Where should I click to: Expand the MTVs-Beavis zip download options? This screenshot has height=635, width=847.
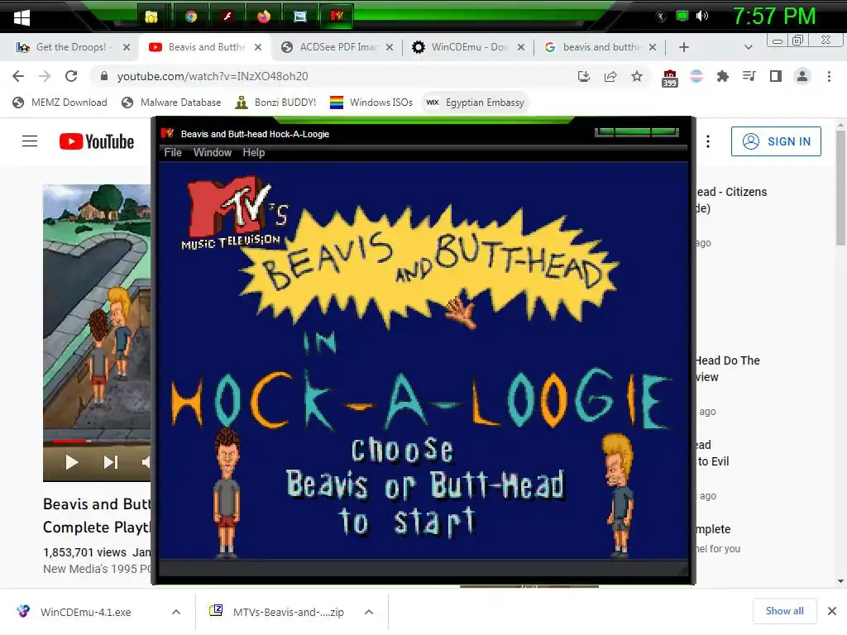point(369,612)
